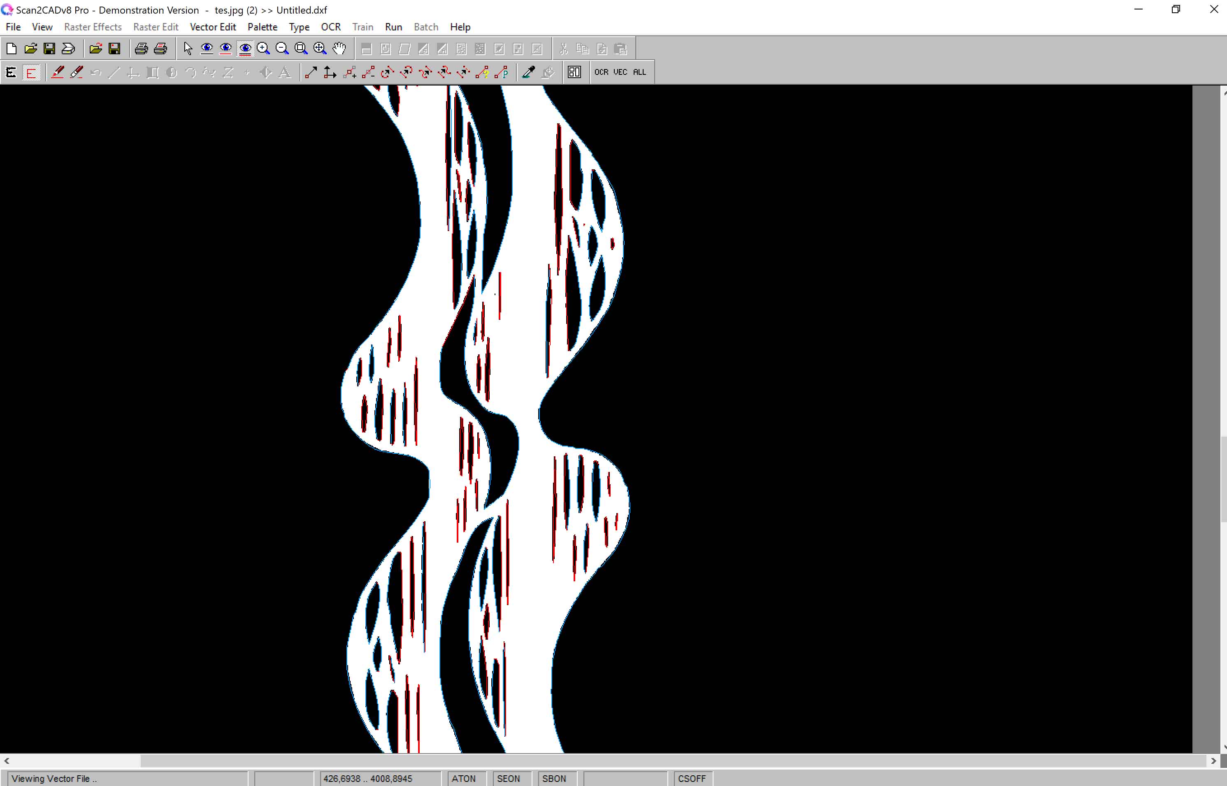The height and width of the screenshot is (786, 1227).
Task: Toggle view raster and vector eye icon
Action: 245,49
